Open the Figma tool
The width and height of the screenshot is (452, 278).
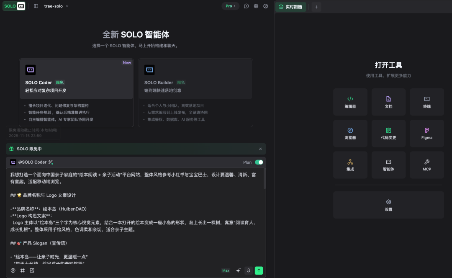tap(427, 134)
